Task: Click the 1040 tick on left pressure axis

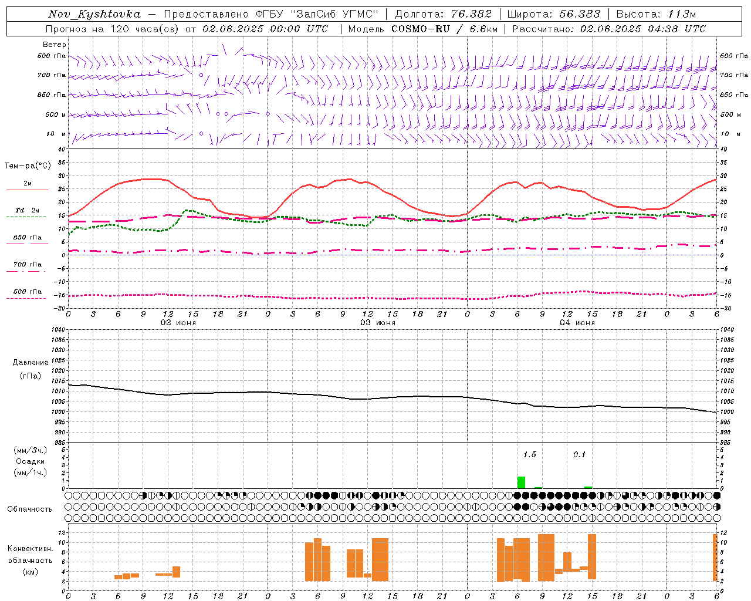Action: point(57,330)
